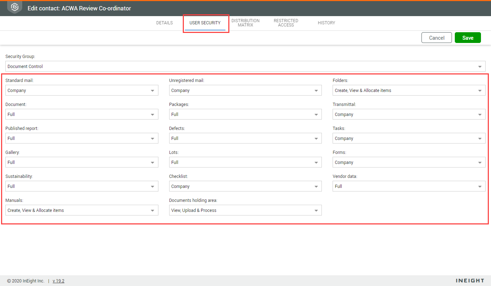Go to the Distribution Matrix tab

245,23
